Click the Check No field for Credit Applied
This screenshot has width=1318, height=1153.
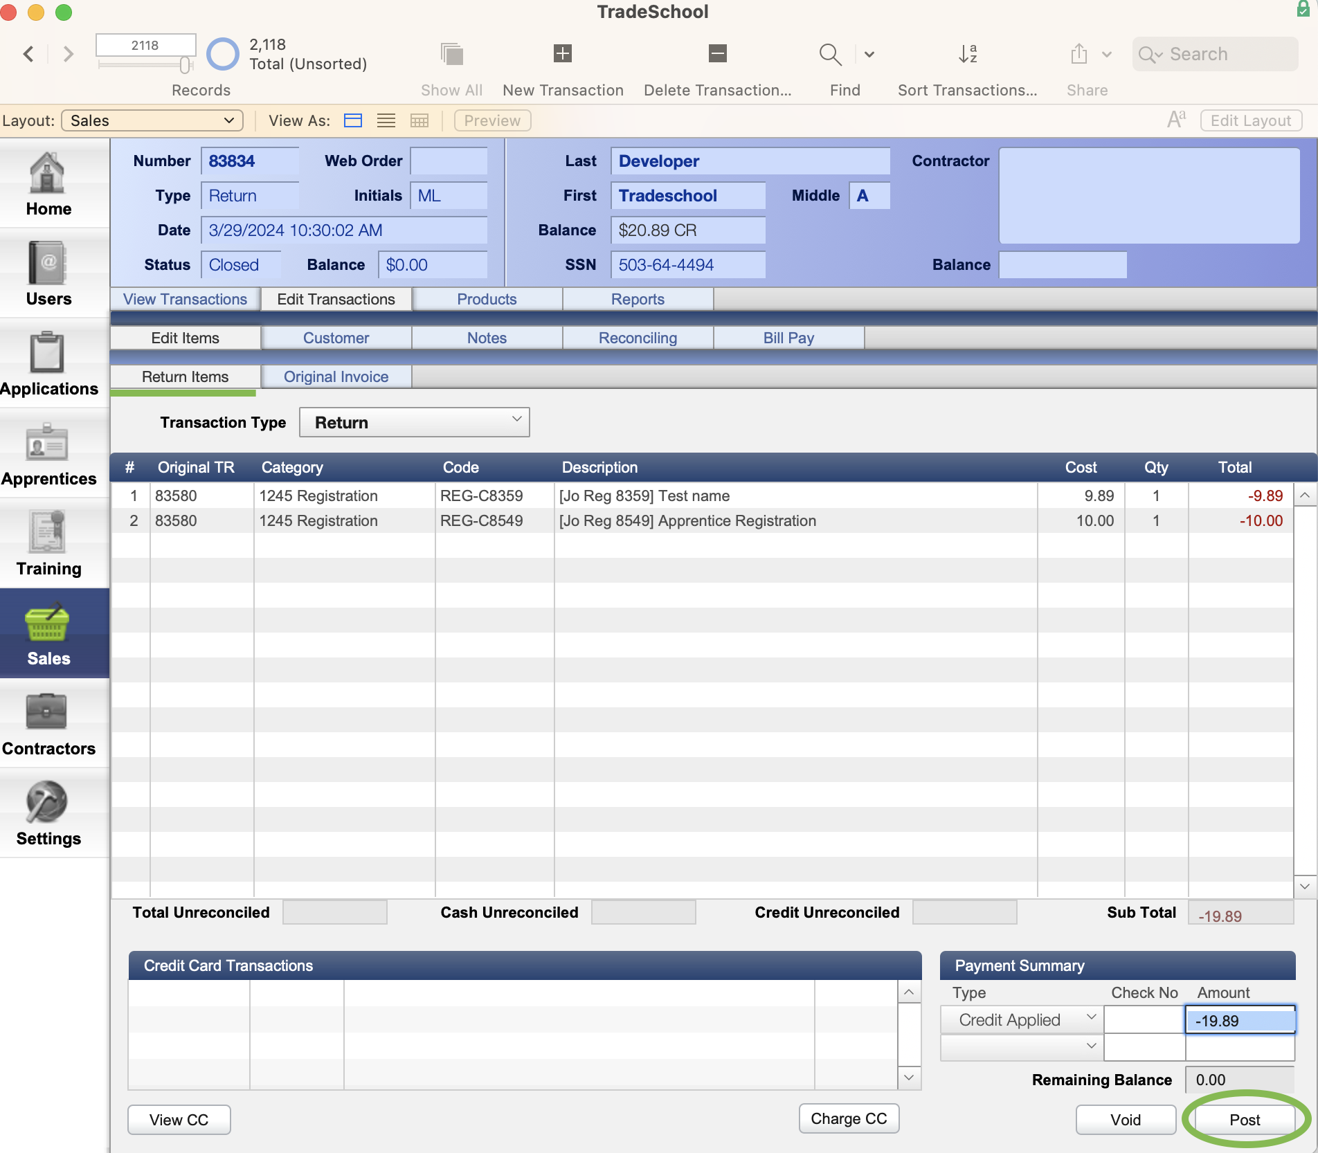pyautogui.click(x=1144, y=1019)
